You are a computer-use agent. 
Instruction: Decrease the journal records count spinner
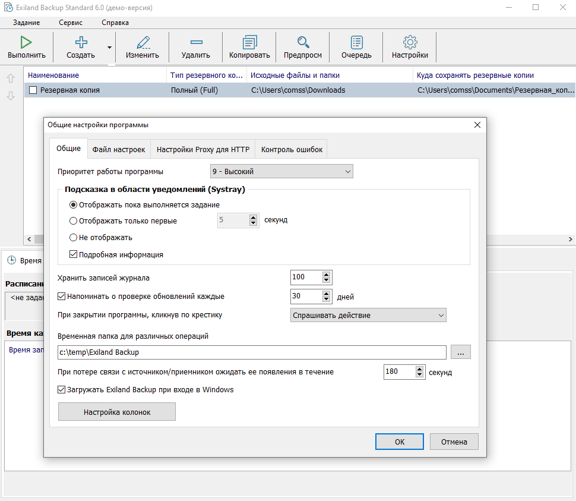point(326,280)
